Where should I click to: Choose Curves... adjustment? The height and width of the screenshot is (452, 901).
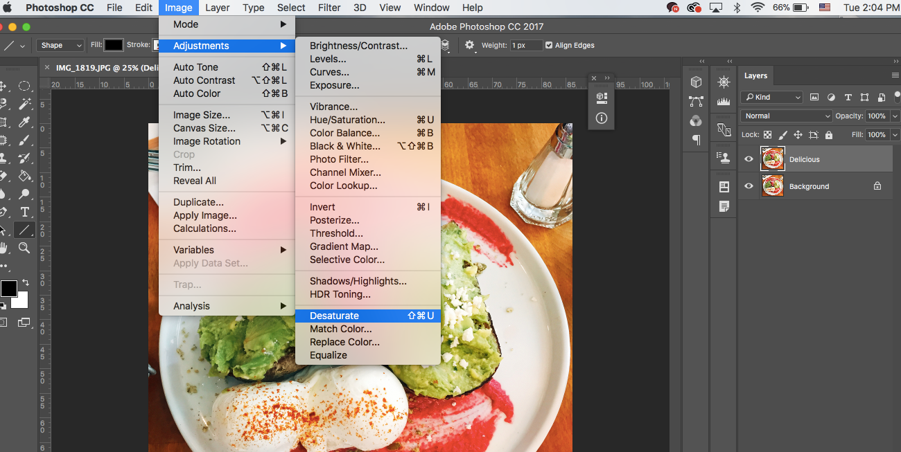coord(368,72)
